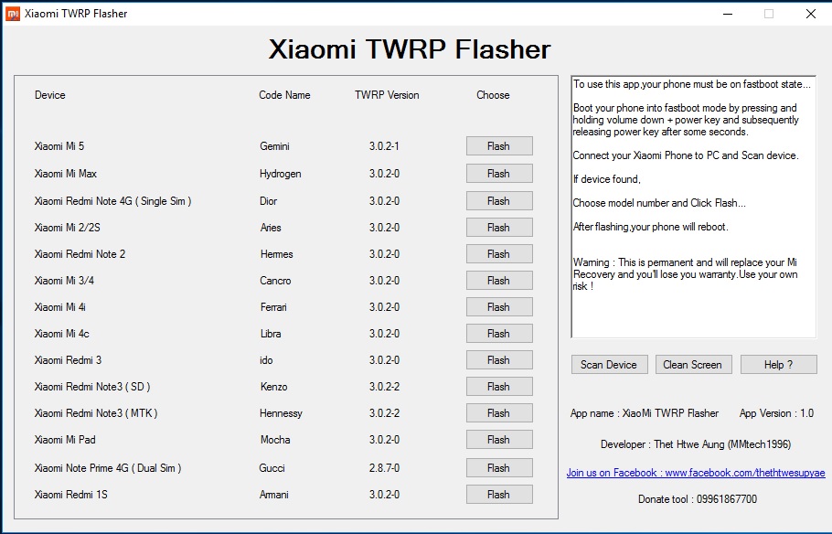Click the Libra code name
This screenshot has height=534, width=832.
pos(271,334)
